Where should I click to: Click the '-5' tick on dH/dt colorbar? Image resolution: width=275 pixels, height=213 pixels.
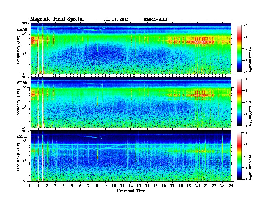[246, 25]
